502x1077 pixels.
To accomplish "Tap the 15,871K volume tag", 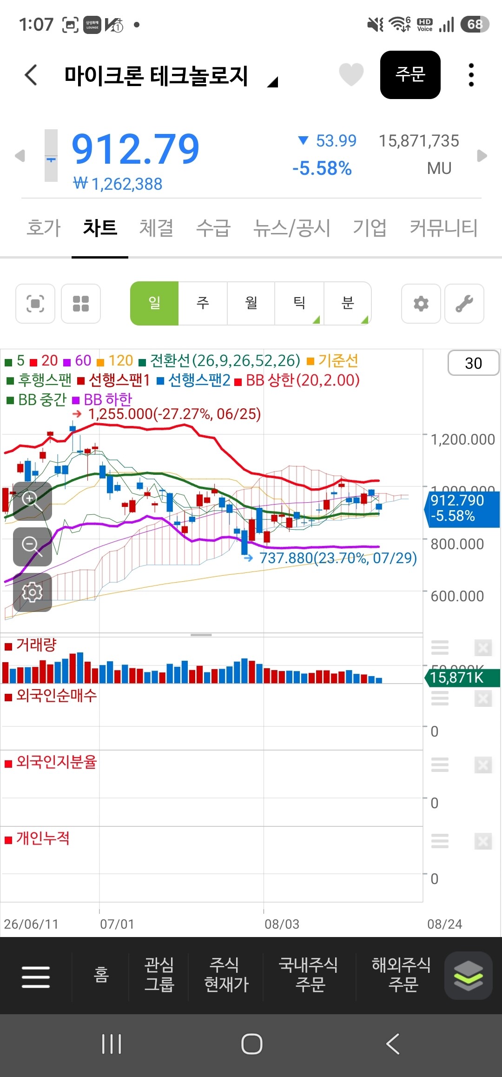I will point(462,678).
